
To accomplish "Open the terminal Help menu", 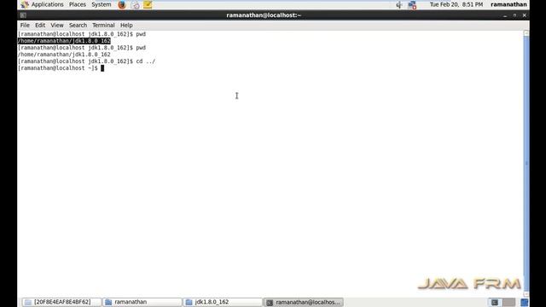I will [126, 26].
